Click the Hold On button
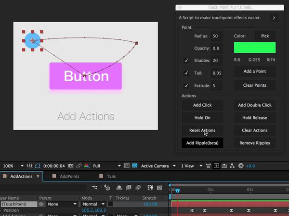The height and width of the screenshot is (216, 289). (202, 118)
